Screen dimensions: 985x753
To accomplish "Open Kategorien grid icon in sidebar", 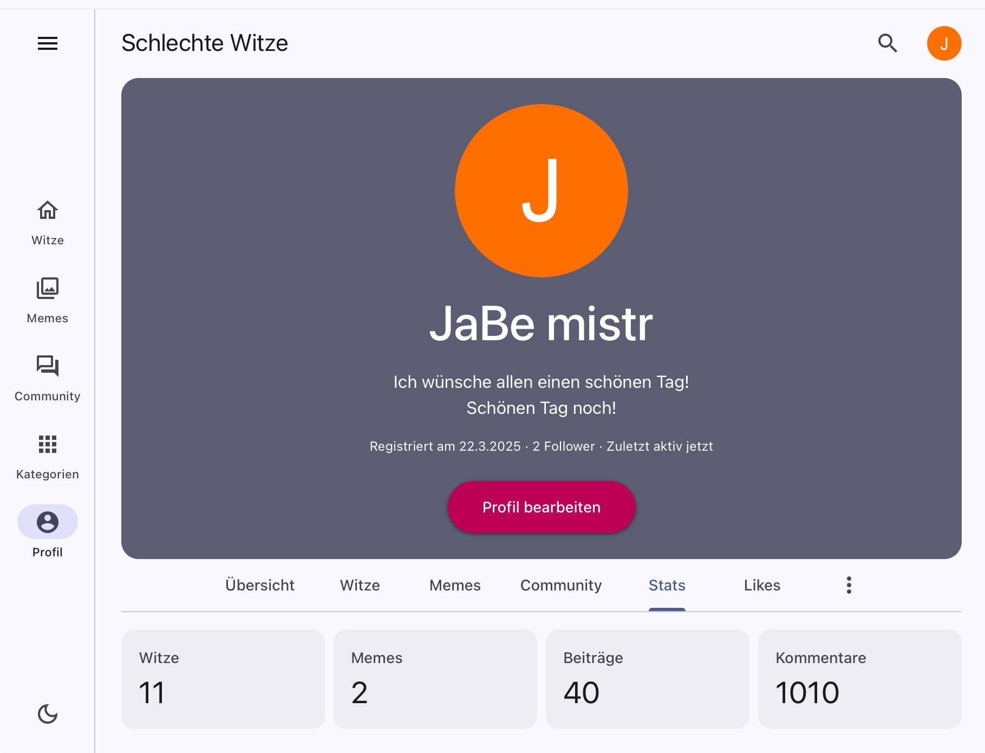I will 48,444.
